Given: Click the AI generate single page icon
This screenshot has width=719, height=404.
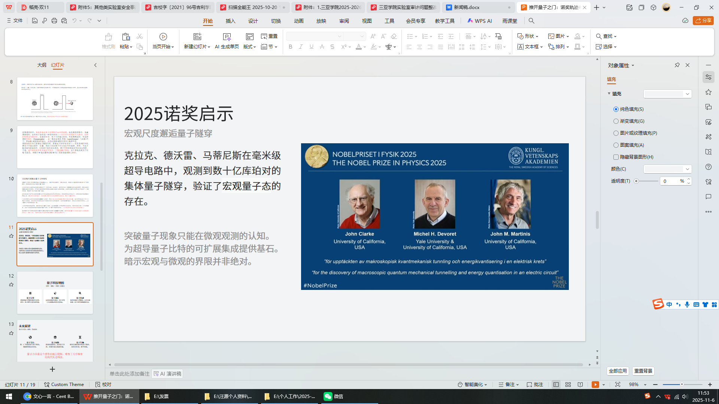Looking at the screenshot, I should pyautogui.click(x=227, y=37).
